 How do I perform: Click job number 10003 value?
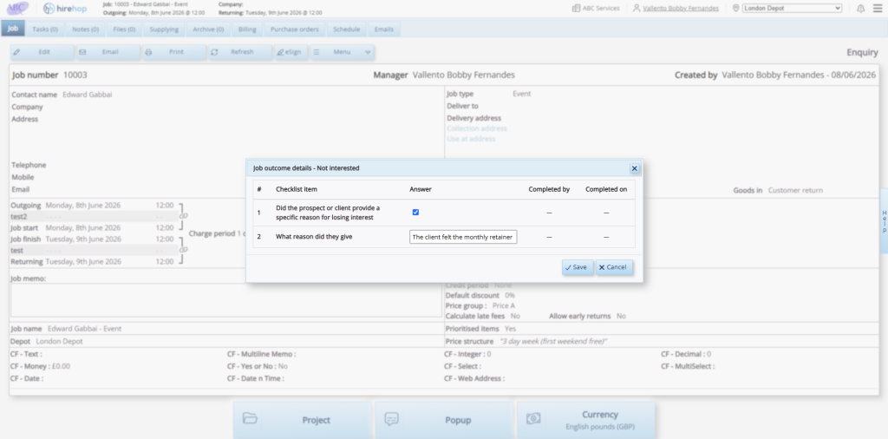(75, 75)
